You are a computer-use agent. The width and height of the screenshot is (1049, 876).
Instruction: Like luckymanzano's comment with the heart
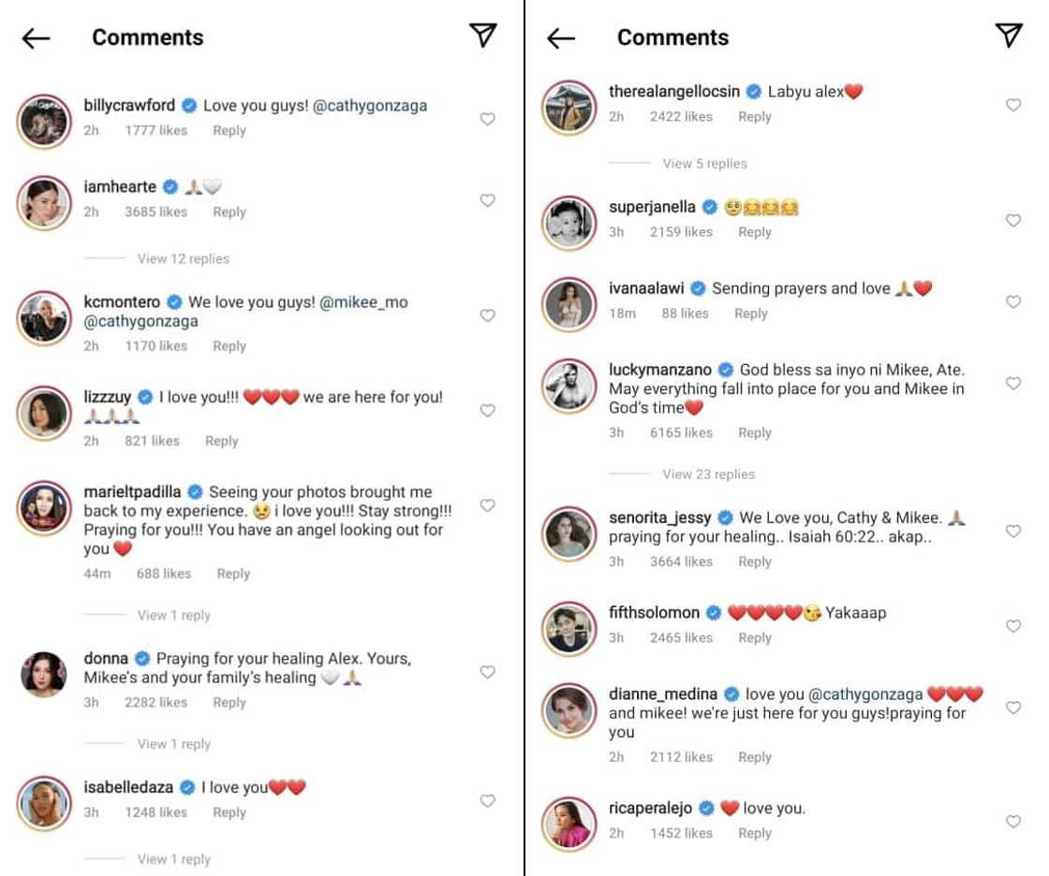pyautogui.click(x=1012, y=383)
